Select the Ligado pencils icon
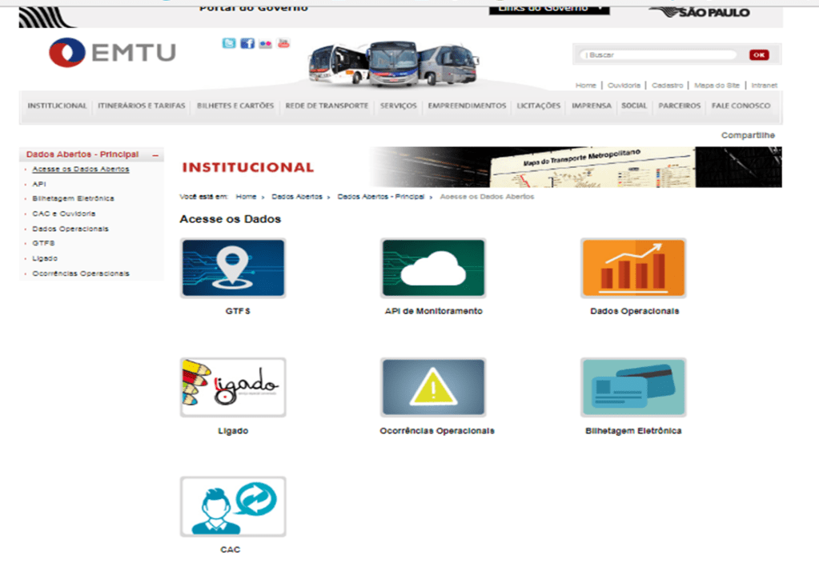 232,387
